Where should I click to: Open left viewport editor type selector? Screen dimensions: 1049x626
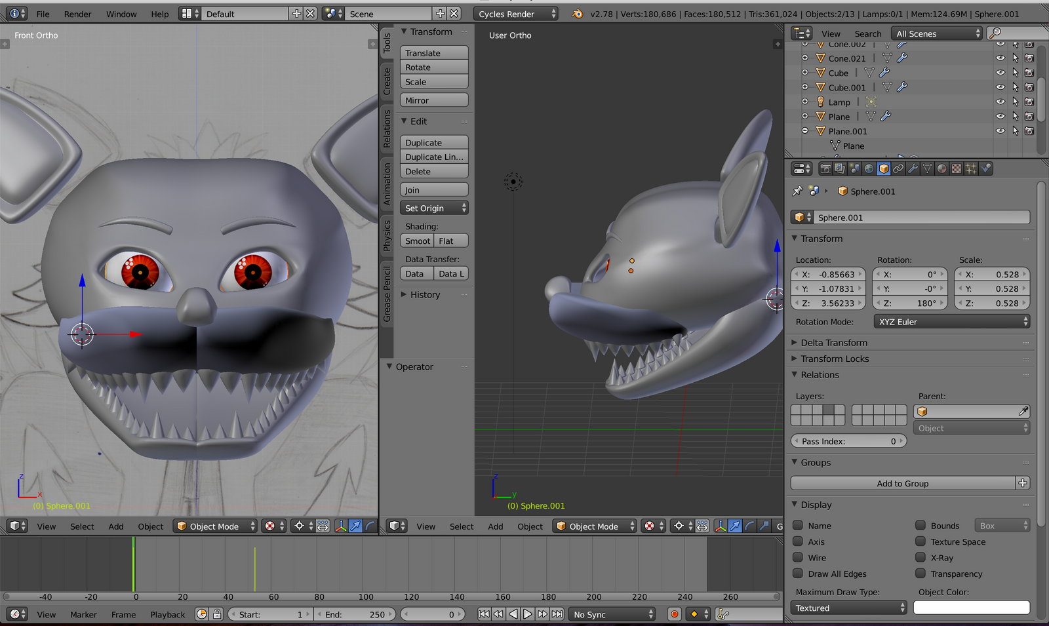click(18, 526)
